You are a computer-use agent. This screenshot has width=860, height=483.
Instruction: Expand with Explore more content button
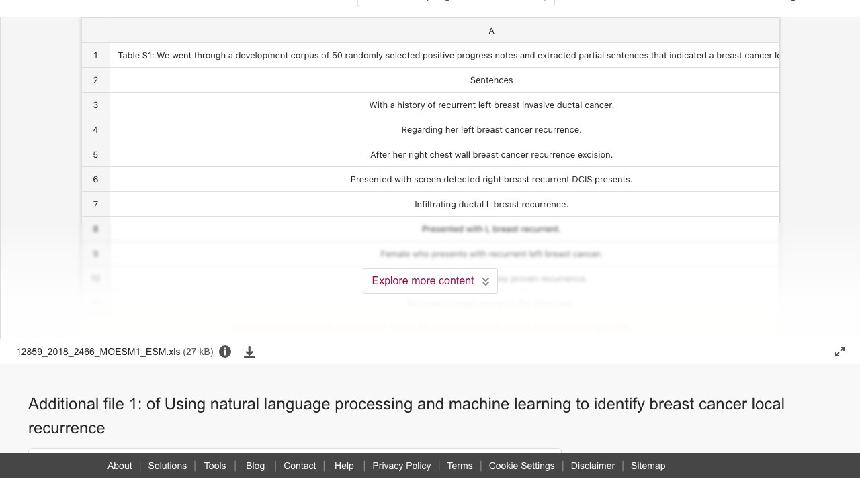tap(430, 281)
